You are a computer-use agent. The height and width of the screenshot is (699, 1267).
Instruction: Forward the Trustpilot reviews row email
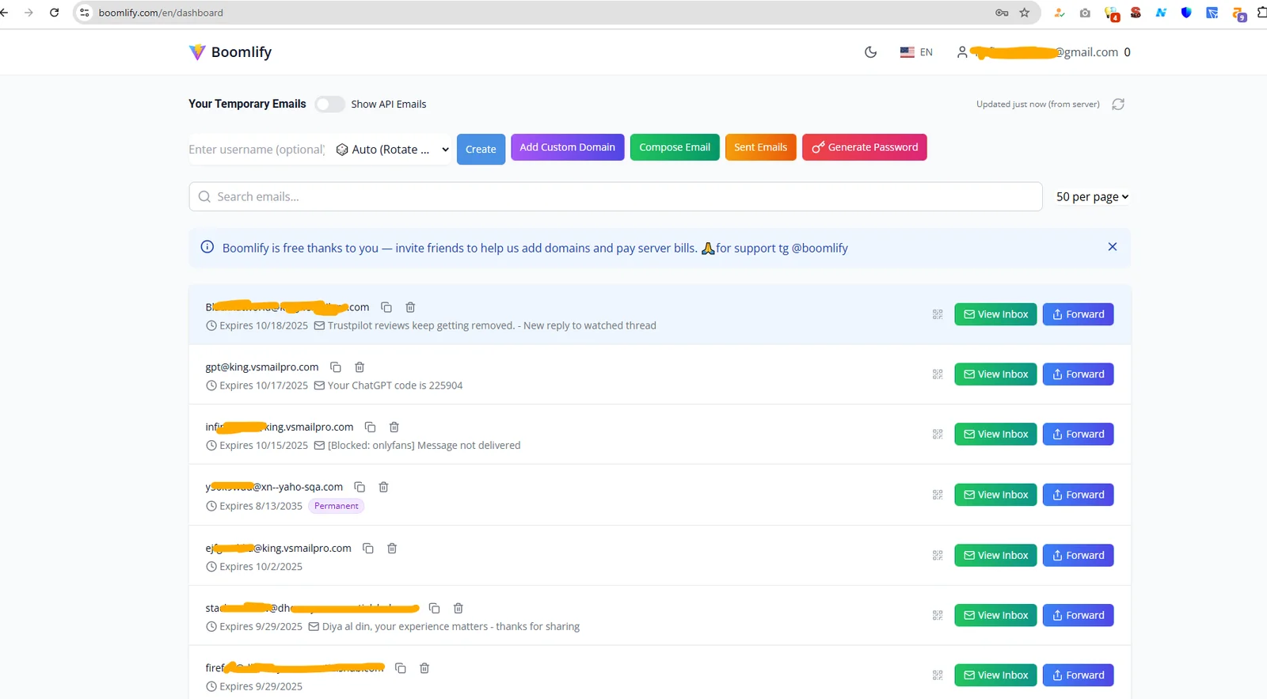1078,314
